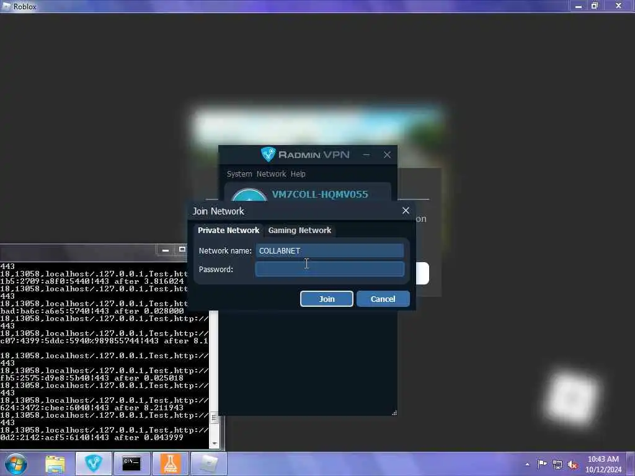
Task: Click the command prompt scrollbar down arrow
Action: pyautogui.click(x=214, y=444)
